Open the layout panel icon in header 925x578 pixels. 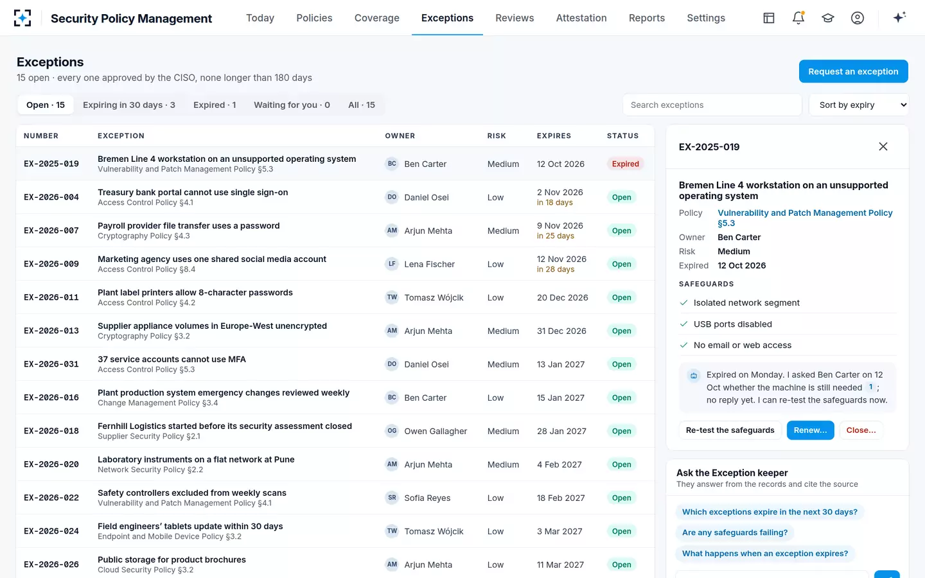[769, 18]
